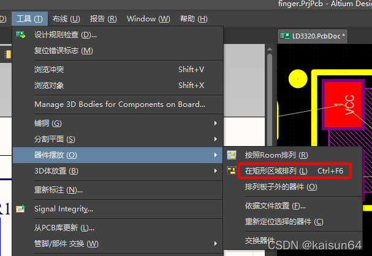Expand the 分割平面 (S) submenu arrow
The width and height of the screenshot is (372, 256).
point(215,139)
